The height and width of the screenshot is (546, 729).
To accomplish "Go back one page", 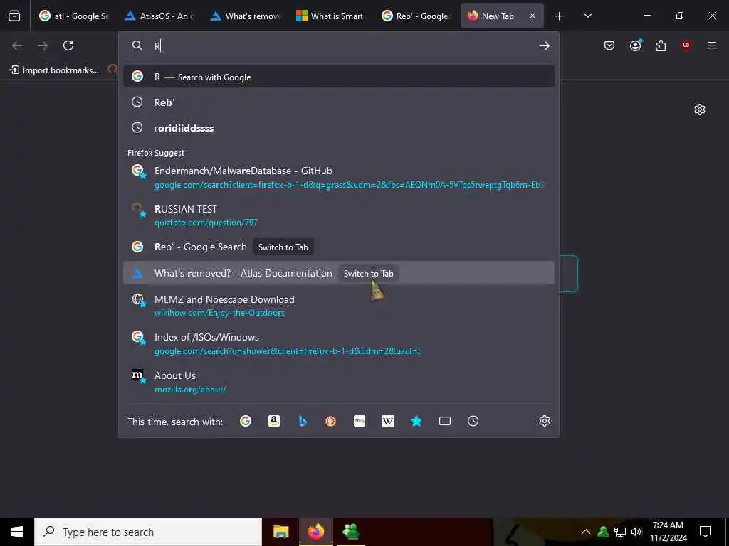I will point(17,45).
